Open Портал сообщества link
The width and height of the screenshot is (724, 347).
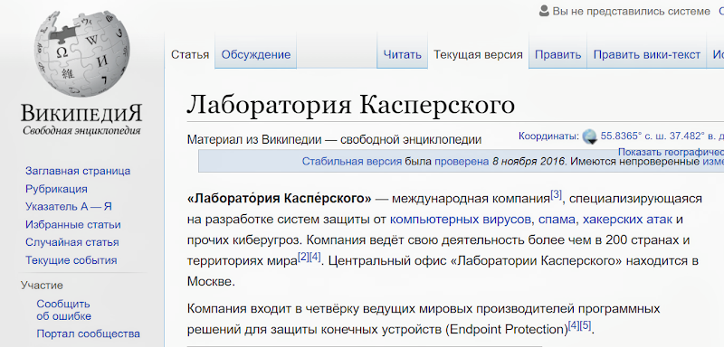[88, 333]
